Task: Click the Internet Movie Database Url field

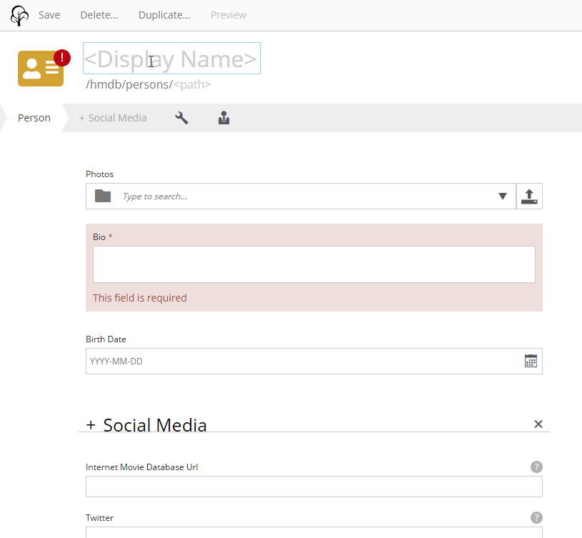Action: tap(314, 487)
